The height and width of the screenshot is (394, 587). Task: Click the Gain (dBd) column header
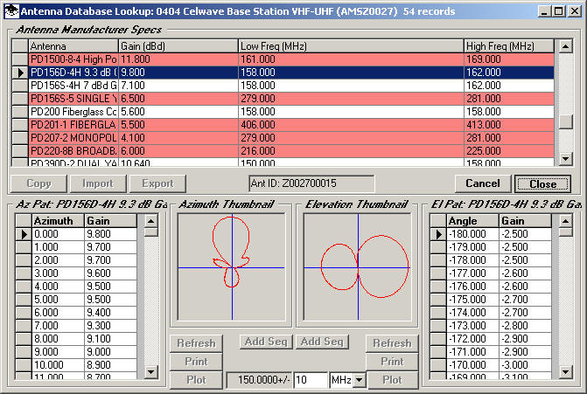click(x=178, y=46)
